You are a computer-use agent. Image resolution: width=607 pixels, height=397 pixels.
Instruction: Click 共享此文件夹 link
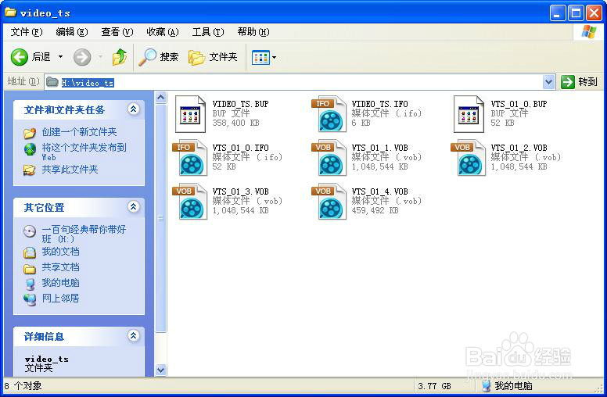(70, 170)
